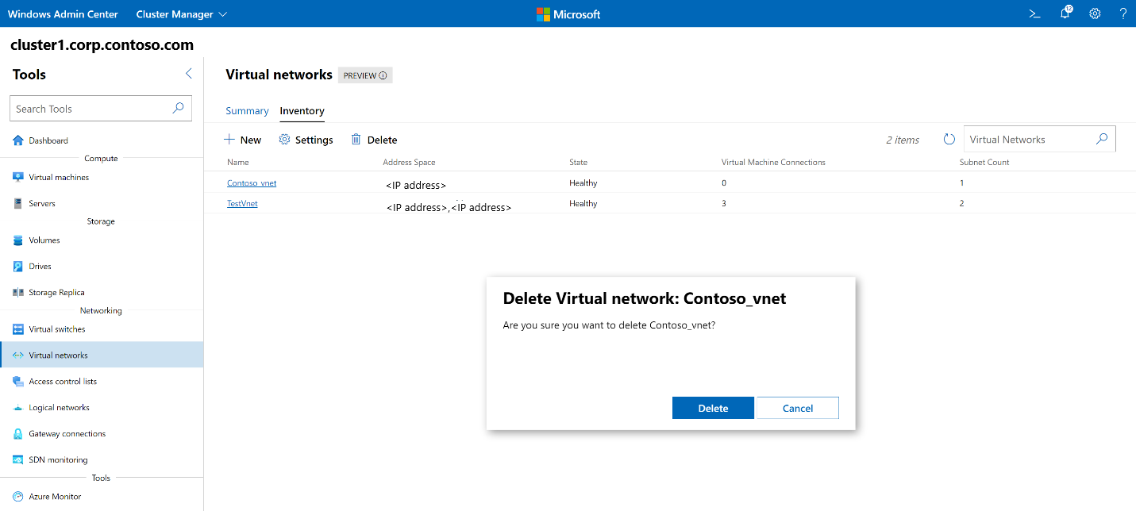Open the PowerShell console icon
The image size is (1136, 511).
pos(1034,13)
